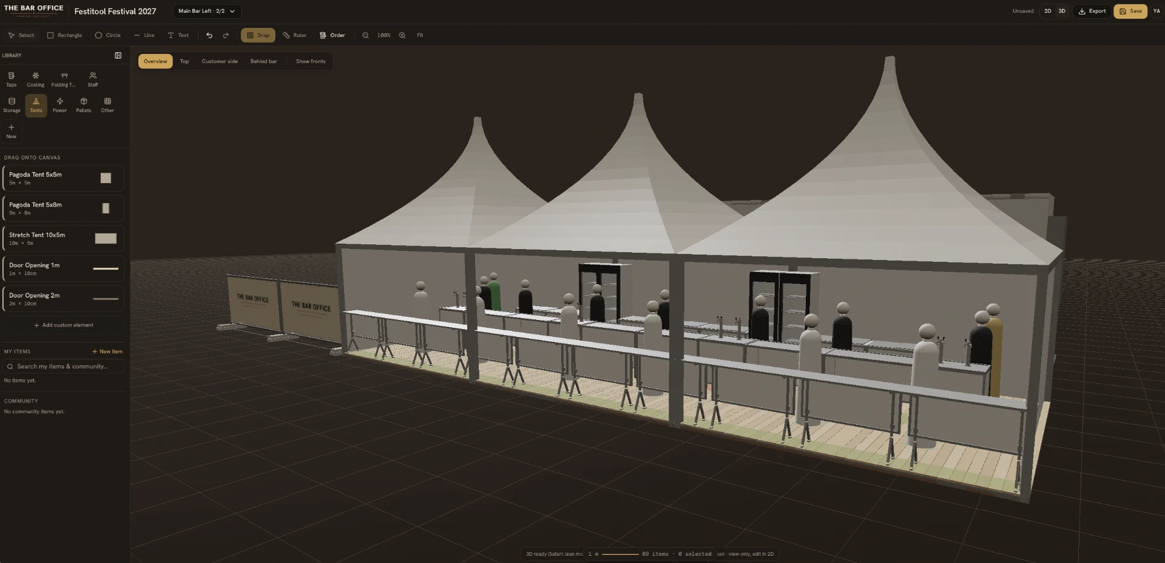Select Door Opening 2m item
Image resolution: width=1165 pixels, height=563 pixels.
point(63,299)
